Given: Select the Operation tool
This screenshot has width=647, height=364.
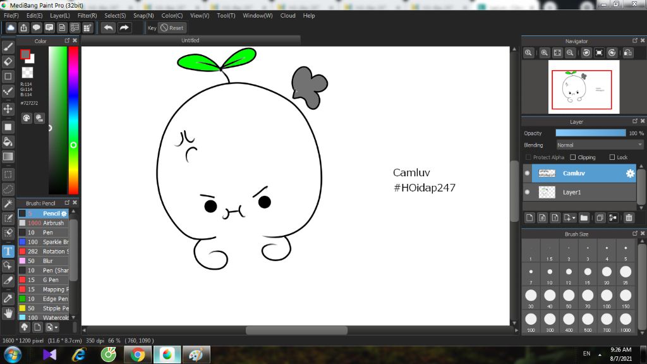Looking at the screenshot, I should pos(8,266).
